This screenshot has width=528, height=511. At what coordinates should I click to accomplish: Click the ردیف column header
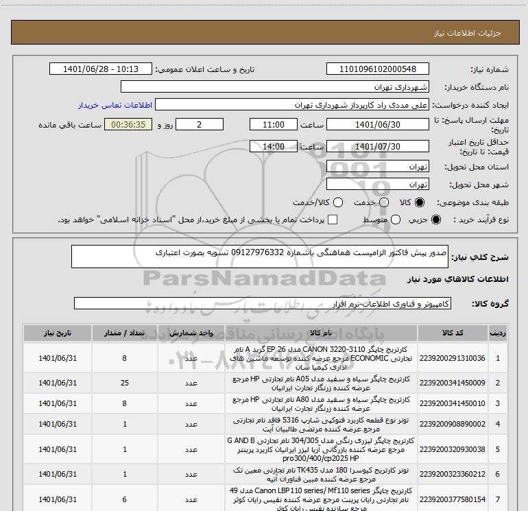[x=497, y=333]
